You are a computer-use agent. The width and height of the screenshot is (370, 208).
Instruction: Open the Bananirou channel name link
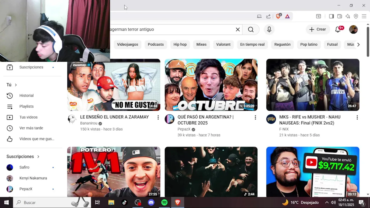(89, 123)
